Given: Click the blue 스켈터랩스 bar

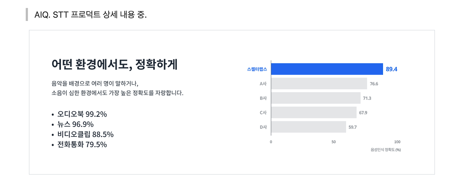Looking at the screenshot, I should coord(327,69).
